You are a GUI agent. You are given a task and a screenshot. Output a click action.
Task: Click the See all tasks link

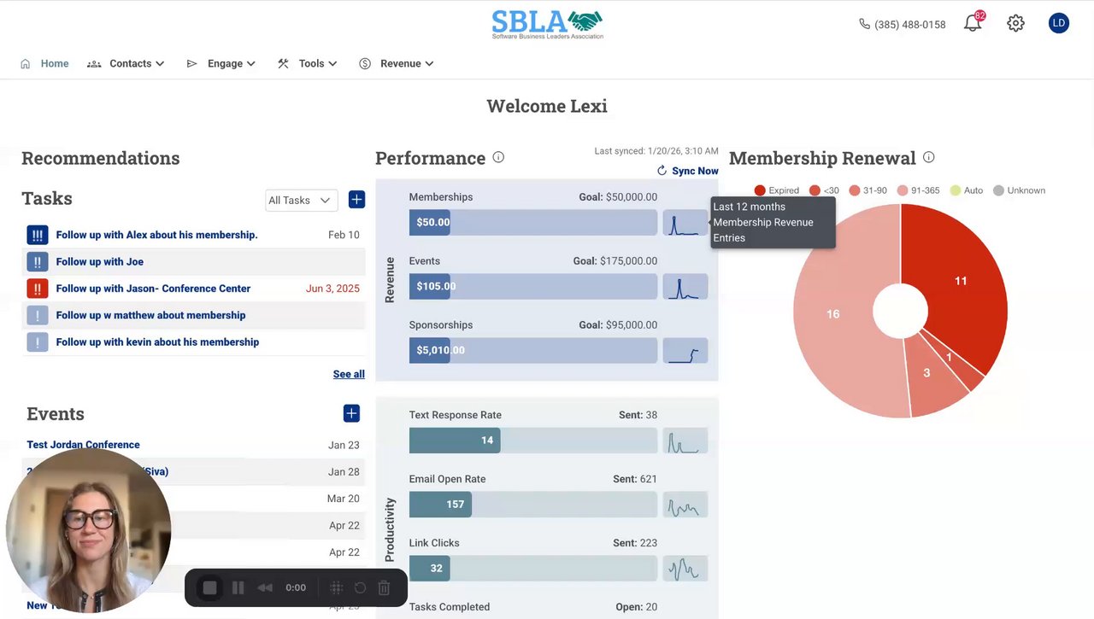[x=349, y=374]
